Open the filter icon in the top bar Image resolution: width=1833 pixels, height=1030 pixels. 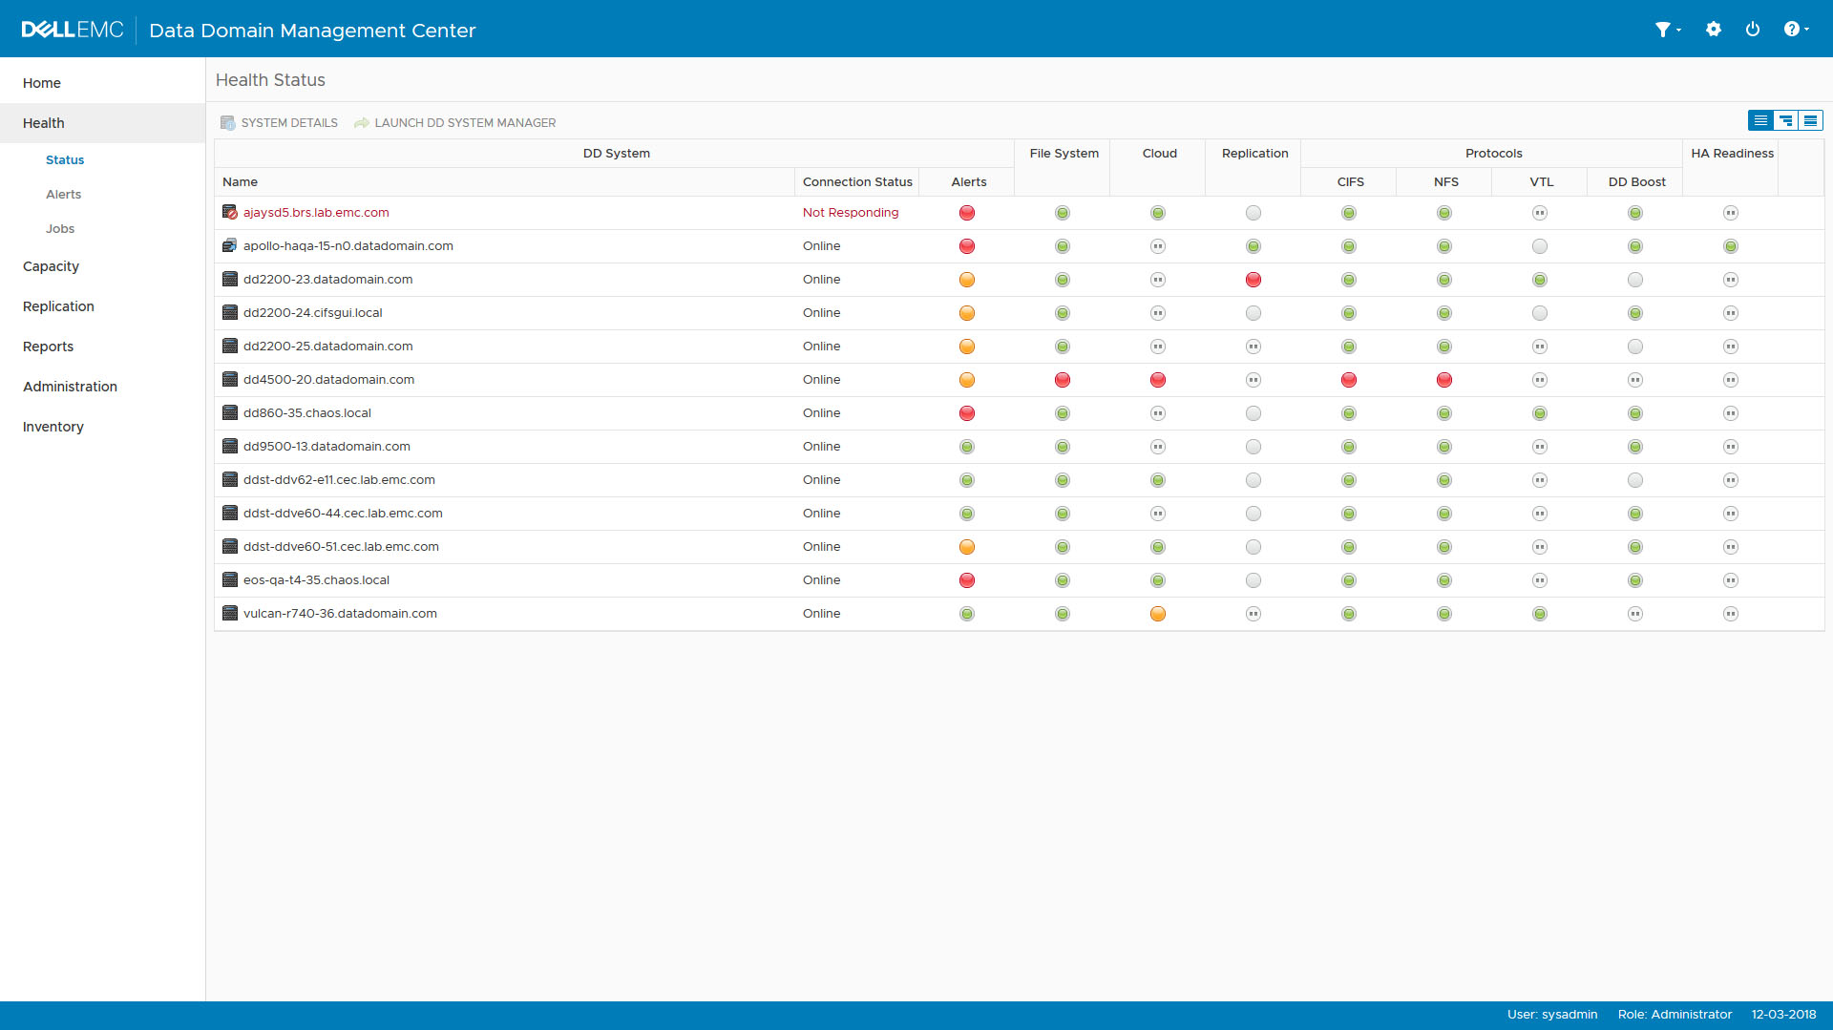[x=1663, y=30]
